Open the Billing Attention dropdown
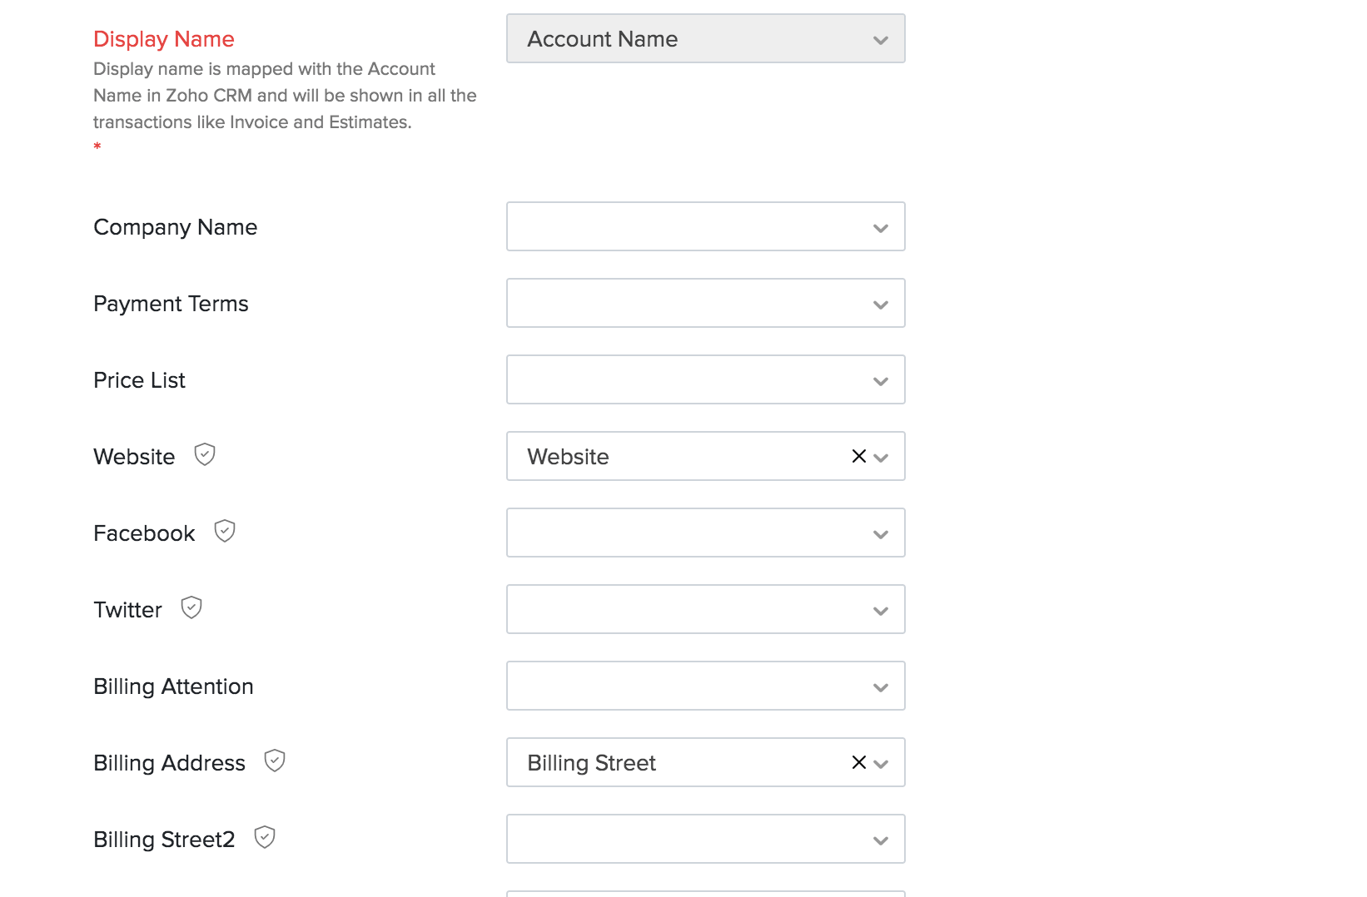 click(705, 686)
